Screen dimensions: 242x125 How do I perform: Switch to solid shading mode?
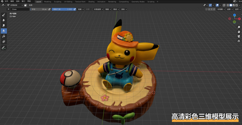[231, 5]
